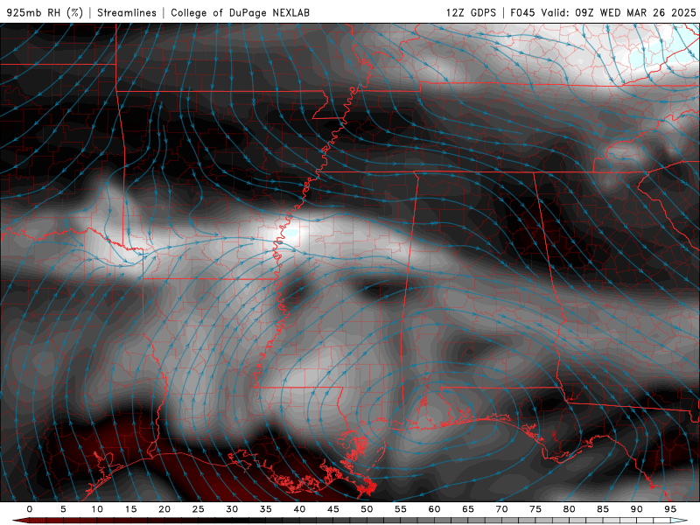The width and height of the screenshot is (700, 525).
Task: Click "College of DuPage NEXLAB" header text
Action: tap(240, 12)
